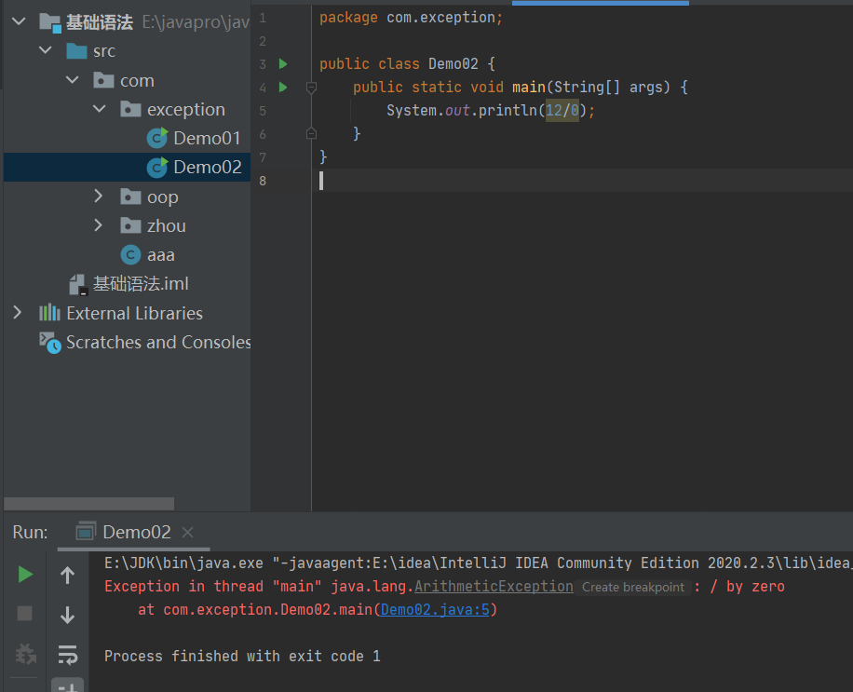Click the 'Run:' panel label

click(31, 532)
